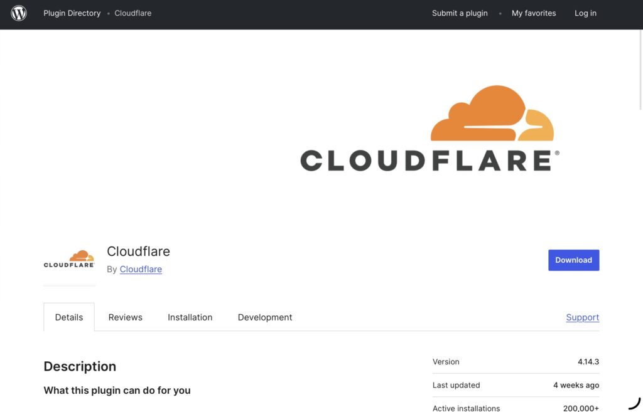643x412 pixels.
Task: Open the Installation tab
Action: [x=190, y=317]
